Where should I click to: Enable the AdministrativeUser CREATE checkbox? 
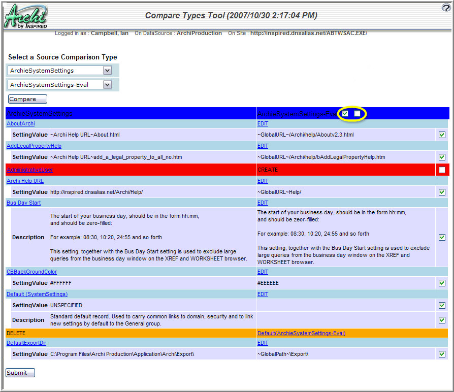tap(442, 170)
